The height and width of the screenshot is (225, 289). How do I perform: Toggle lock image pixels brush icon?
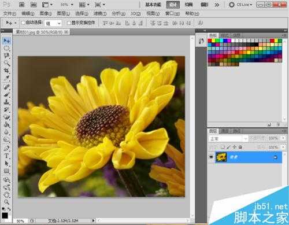[x=228, y=147]
